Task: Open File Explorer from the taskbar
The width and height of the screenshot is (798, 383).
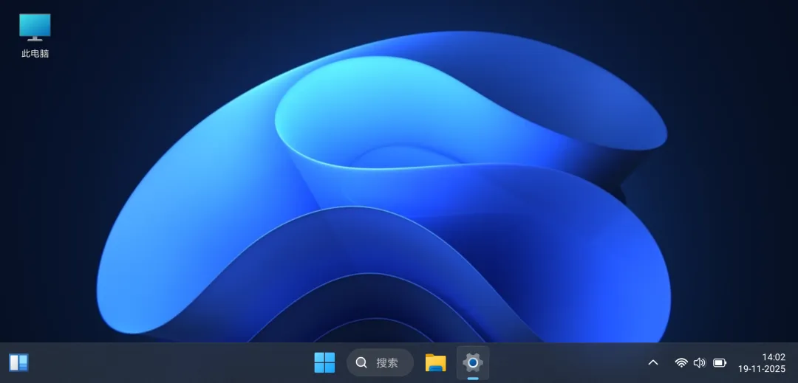Action: pos(436,362)
